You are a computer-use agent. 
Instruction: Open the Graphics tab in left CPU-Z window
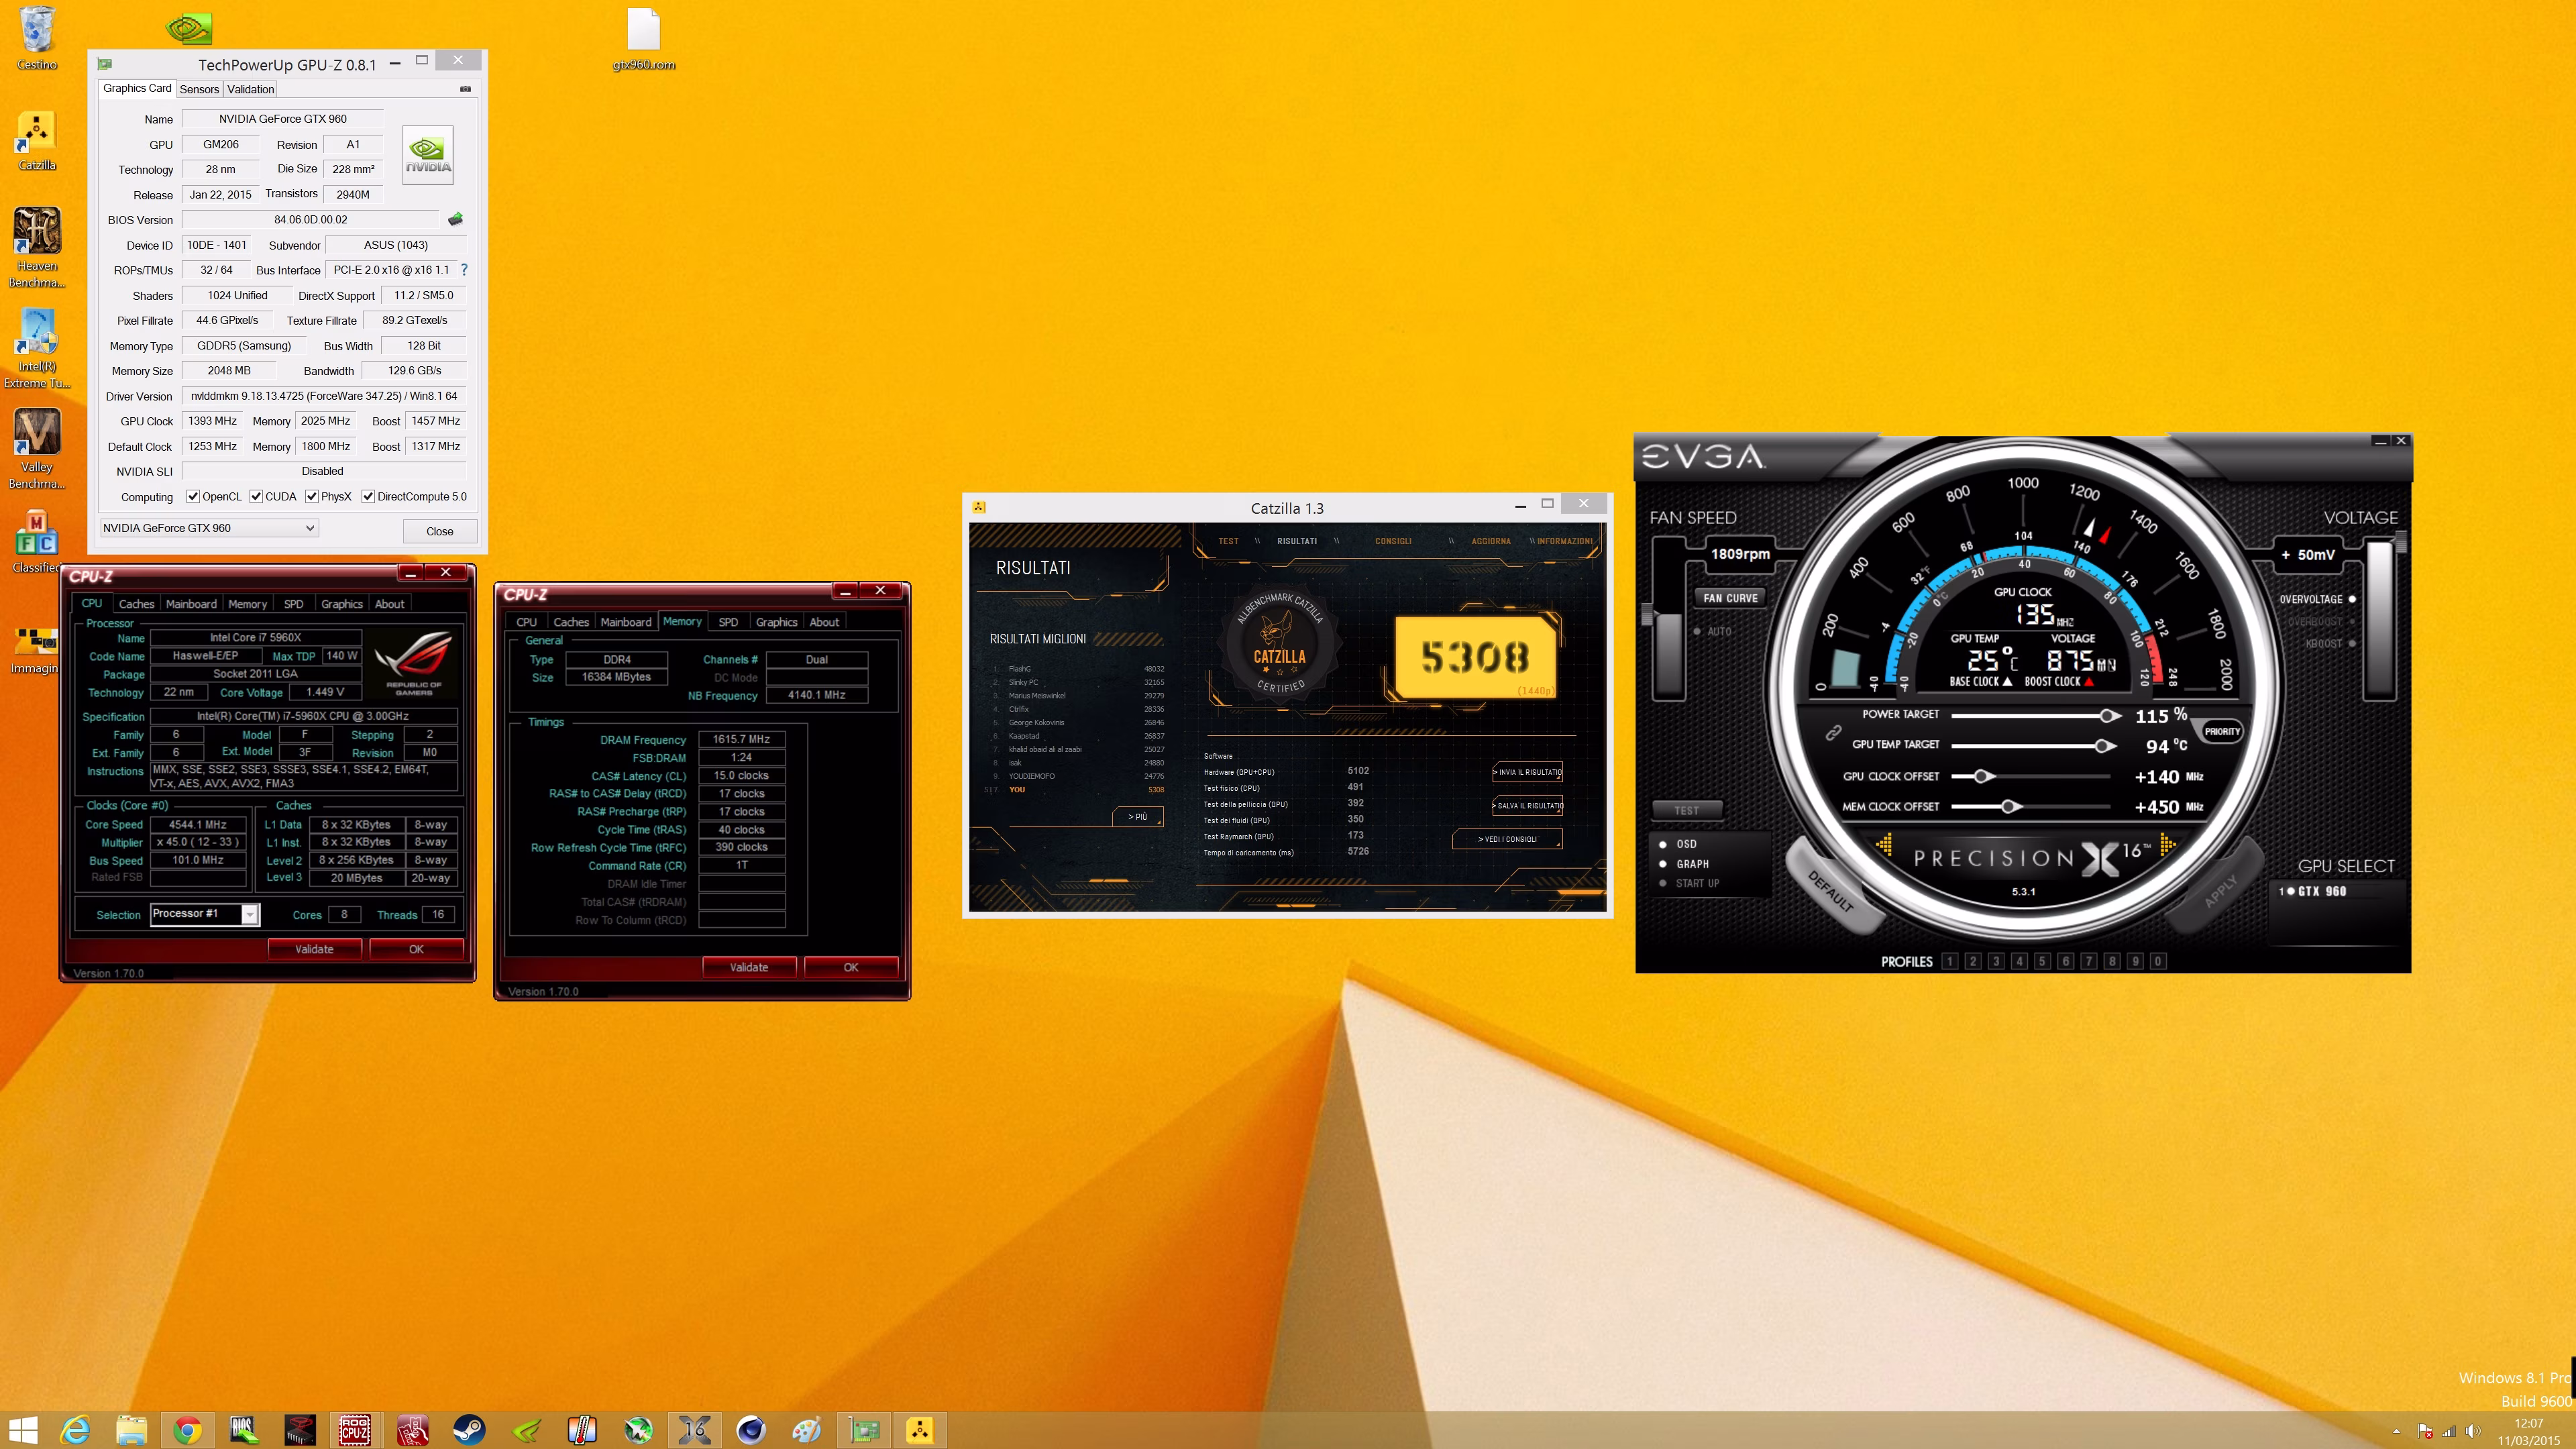(342, 604)
